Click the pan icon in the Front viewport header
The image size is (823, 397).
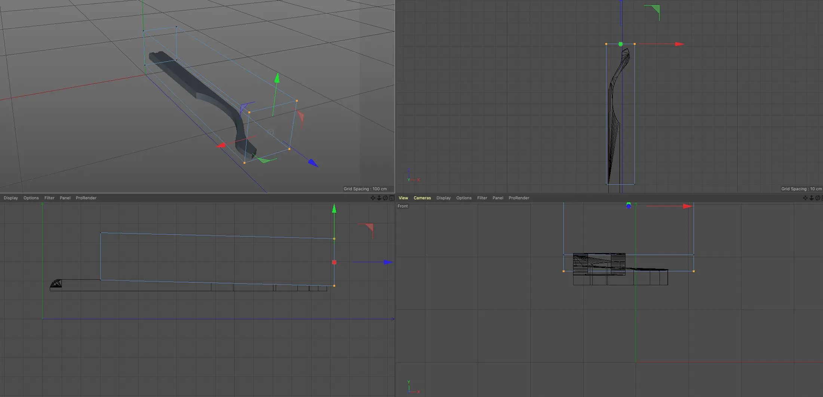pyautogui.click(x=805, y=198)
